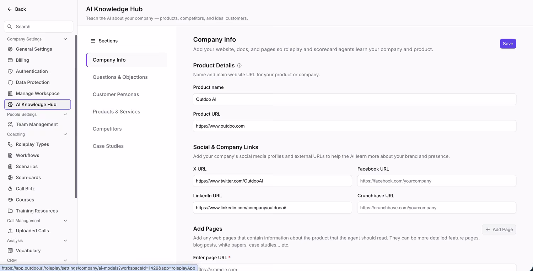The height and width of the screenshot is (271, 533).
Task: Click the Sections hamburger menu icon
Action: pos(93,41)
